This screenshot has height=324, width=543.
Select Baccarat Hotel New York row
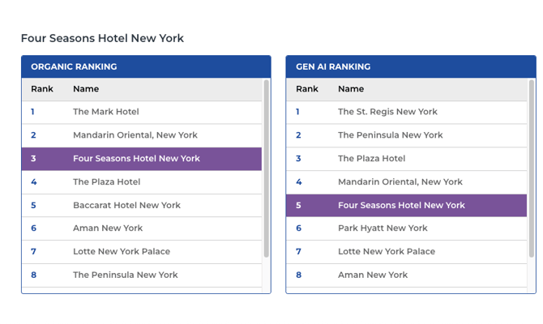126,206
